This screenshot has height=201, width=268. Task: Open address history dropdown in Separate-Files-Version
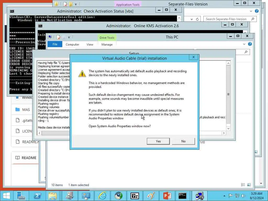coord(192,19)
